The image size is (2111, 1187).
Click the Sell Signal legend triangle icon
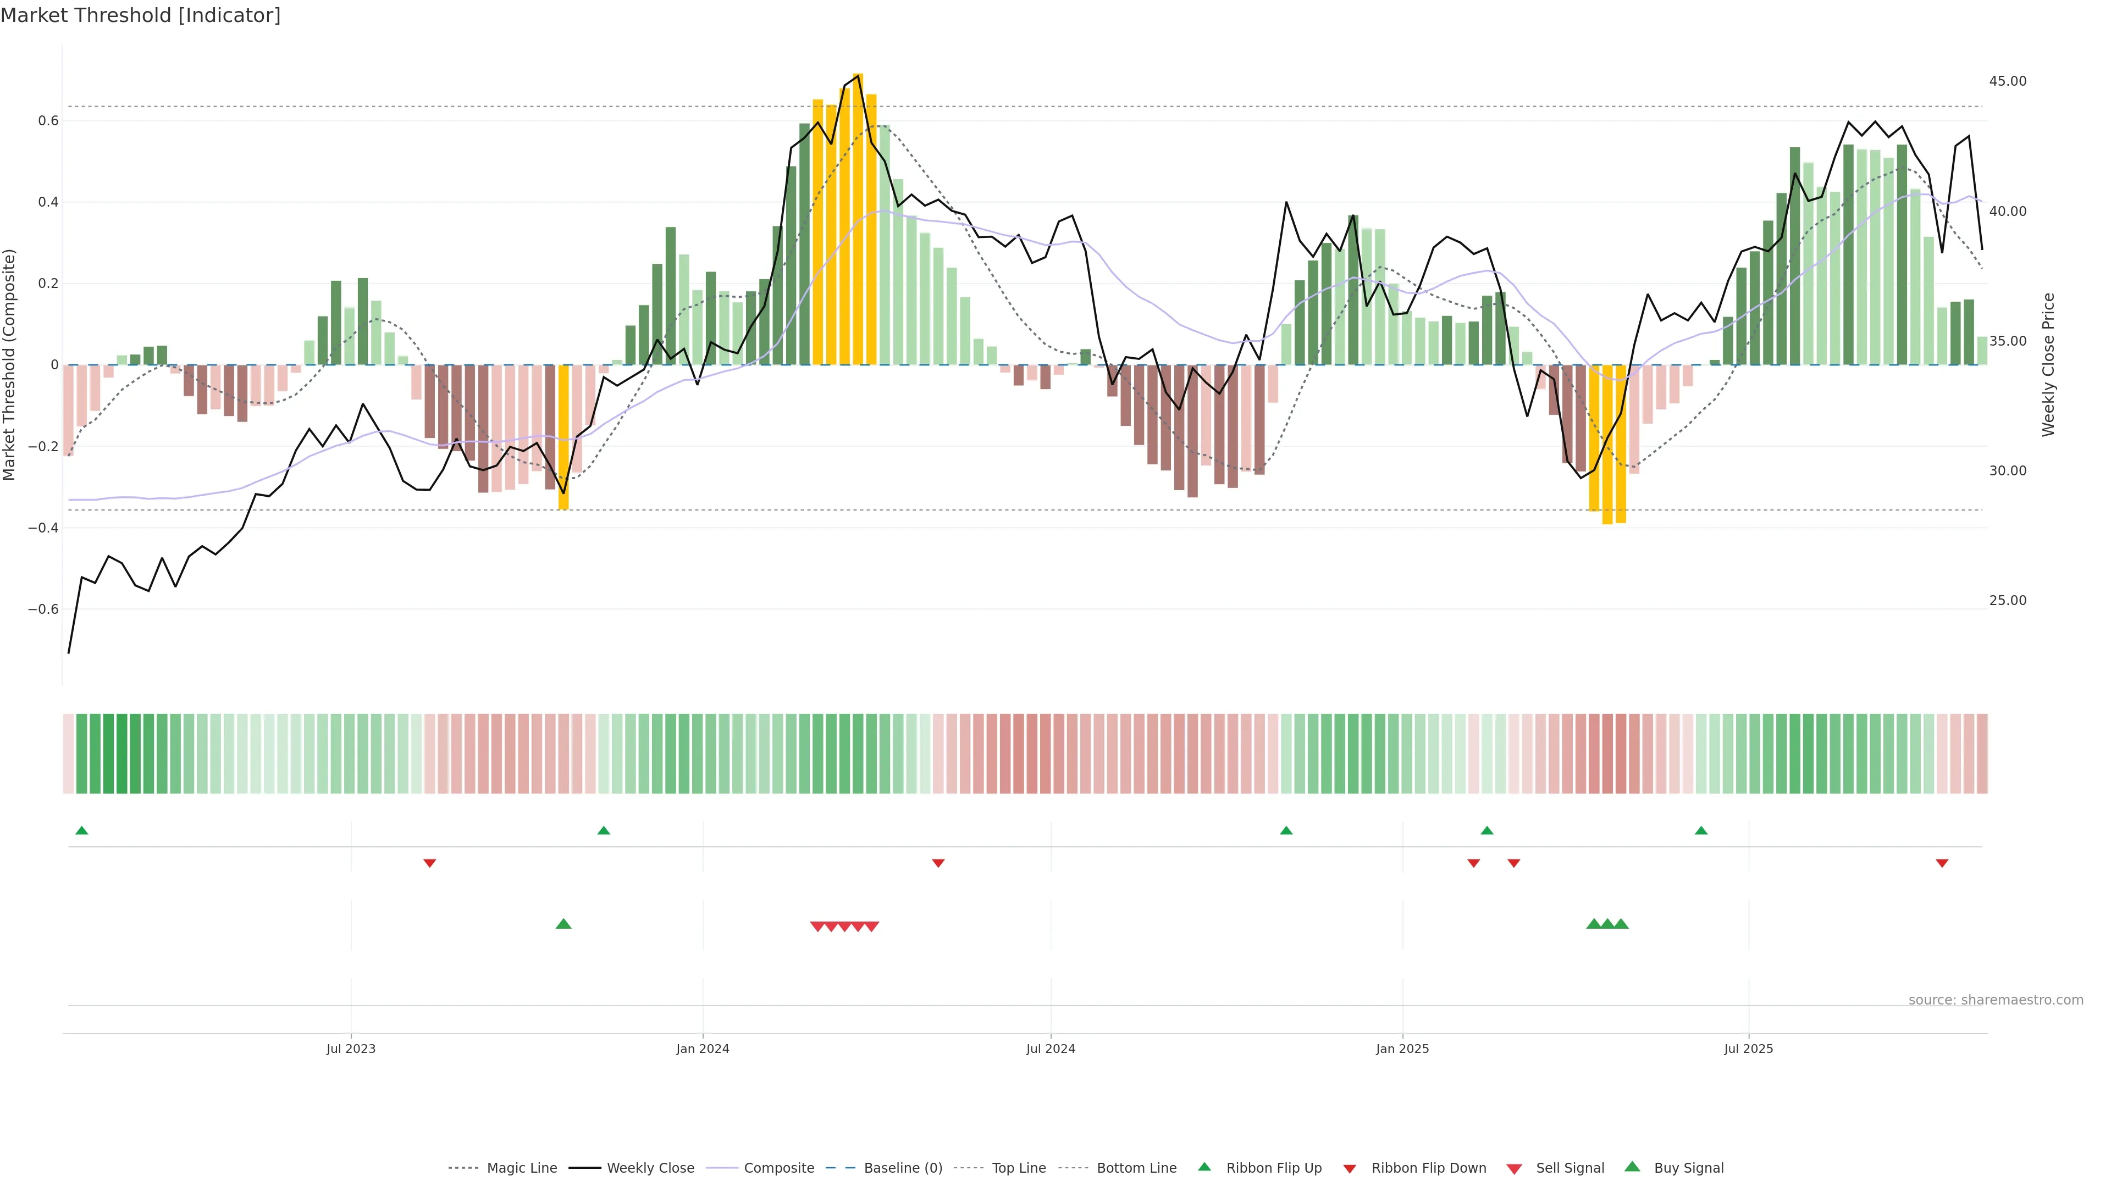pyautogui.click(x=1515, y=1169)
